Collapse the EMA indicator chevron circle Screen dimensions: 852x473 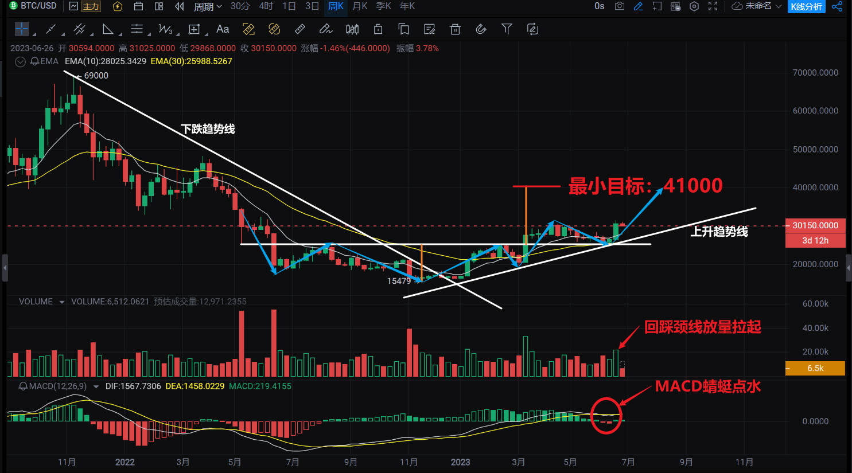[20, 61]
